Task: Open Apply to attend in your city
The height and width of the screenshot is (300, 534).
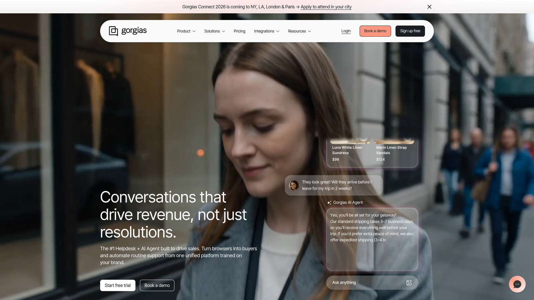Action: [x=326, y=7]
